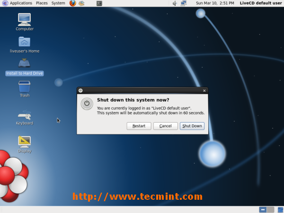Image resolution: width=284 pixels, height=213 pixels.
Task: Open the LiveCD default user menu
Action: pos(261,3)
